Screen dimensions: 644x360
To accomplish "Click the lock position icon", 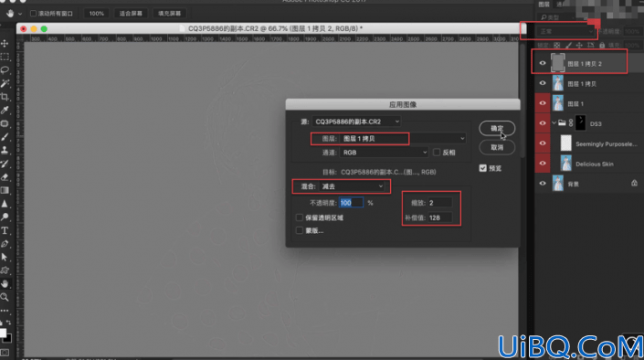I will coord(579,45).
